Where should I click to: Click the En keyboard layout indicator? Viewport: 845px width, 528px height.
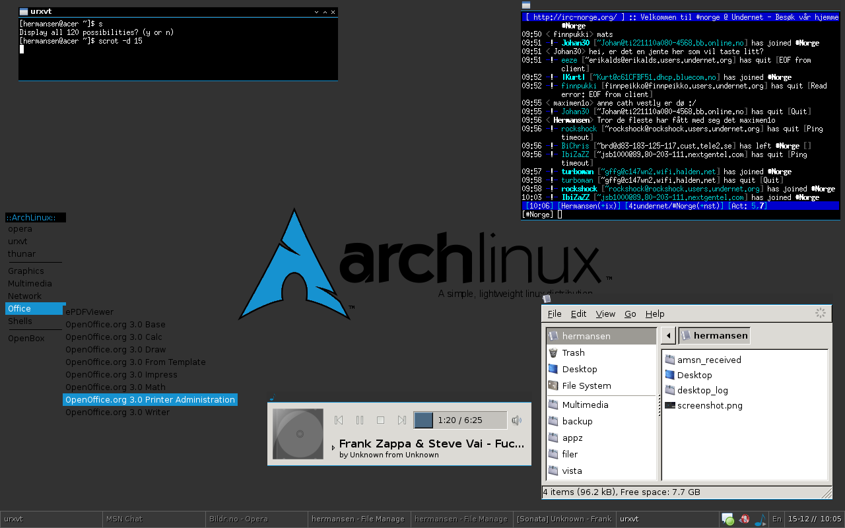776,519
